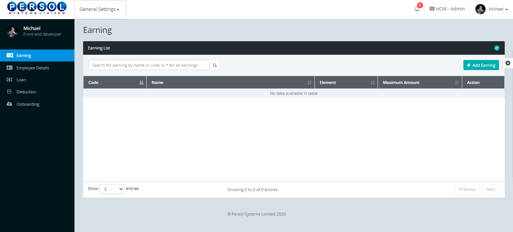Navigate to Onboarding in the sidebar

37,104
